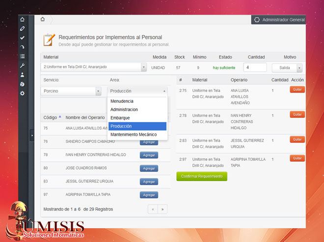Select the checkmark sidebar icon
Image resolution: width=324 pixels, height=242 pixels.
pyautogui.click(x=22, y=38)
